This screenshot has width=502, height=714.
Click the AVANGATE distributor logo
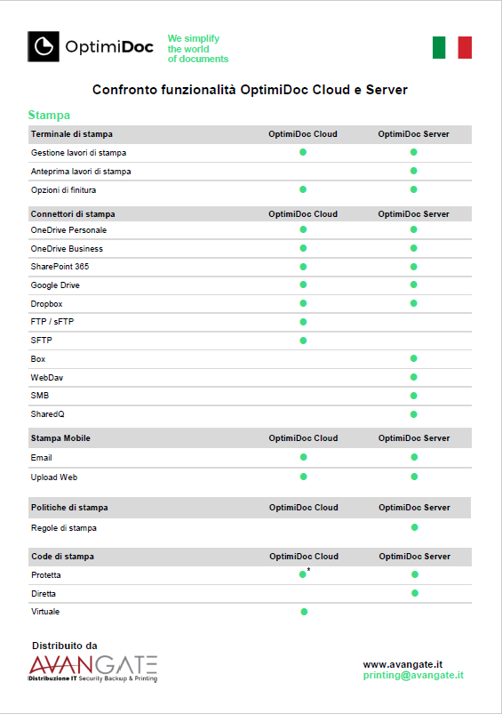(93, 669)
